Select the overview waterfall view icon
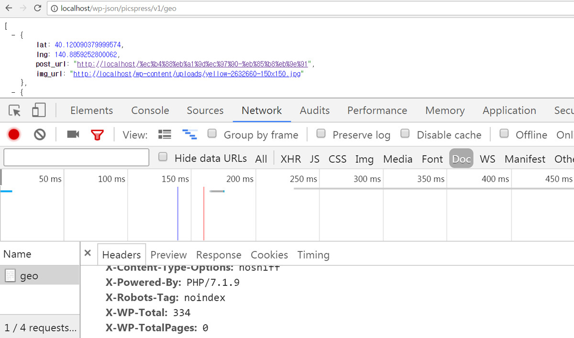Screen dimensions: 574x338 190,134
